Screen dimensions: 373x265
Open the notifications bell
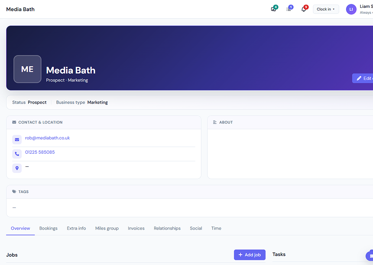[x=304, y=9]
